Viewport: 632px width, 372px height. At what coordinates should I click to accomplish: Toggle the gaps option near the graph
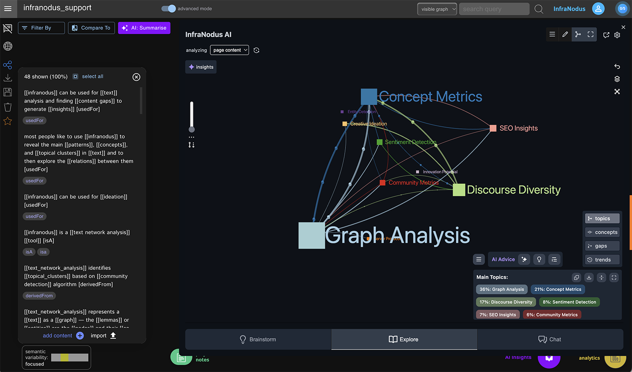point(602,246)
